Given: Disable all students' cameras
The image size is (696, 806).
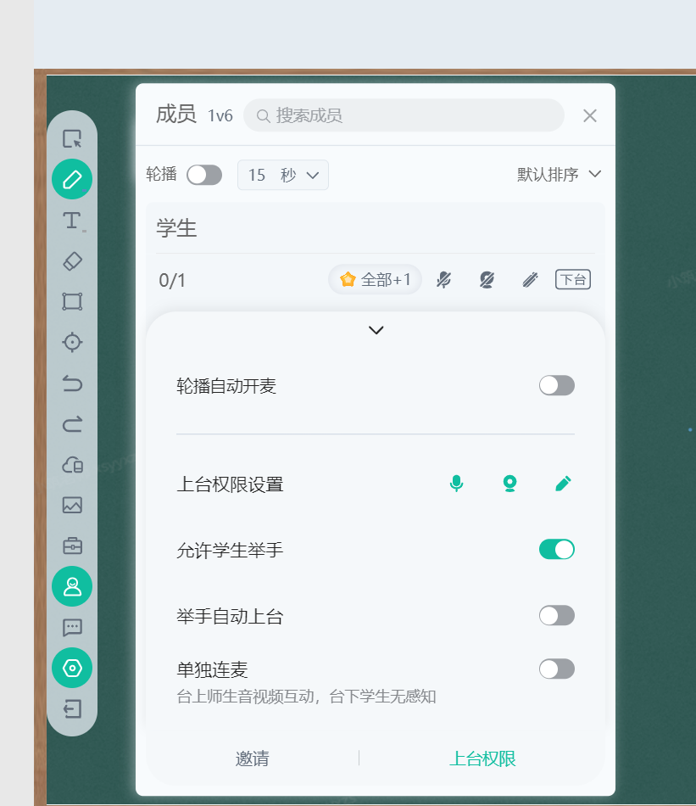Looking at the screenshot, I should (487, 280).
